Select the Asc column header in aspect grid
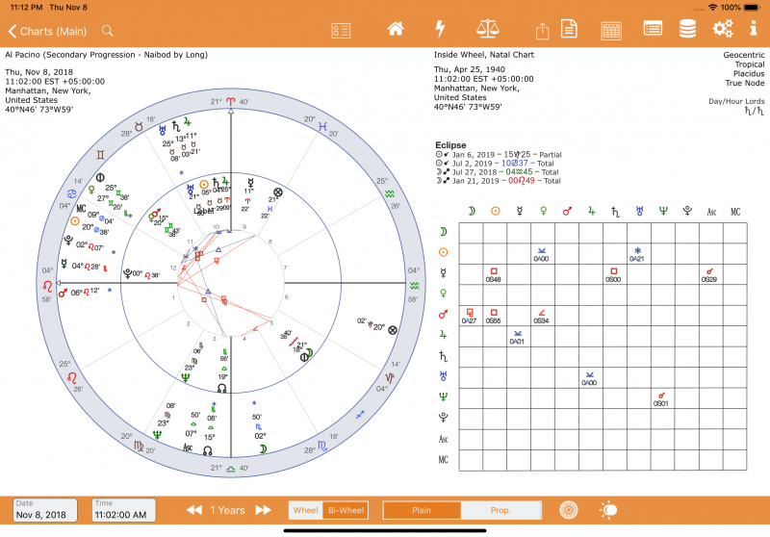This screenshot has height=537, width=770. coord(711,212)
